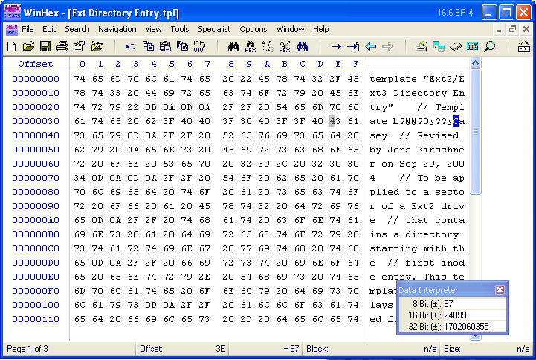Select offset row 00000080
The width and height of the screenshot is (536, 360).
36,192
